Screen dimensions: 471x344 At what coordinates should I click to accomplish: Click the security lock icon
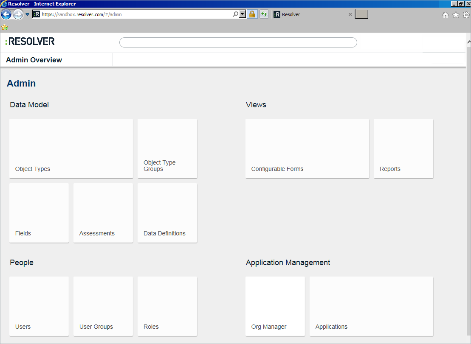(x=252, y=14)
